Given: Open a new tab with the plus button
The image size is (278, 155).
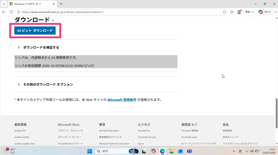Looking at the screenshot, I should 61,4.
